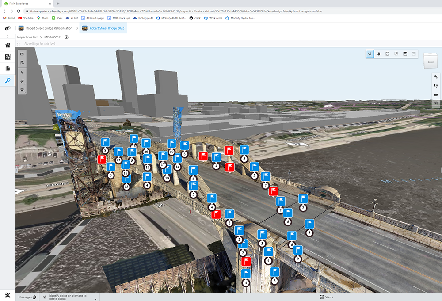The image size is (442, 301).
Task: Toggle the camera video view tool
Action: tap(436, 95)
